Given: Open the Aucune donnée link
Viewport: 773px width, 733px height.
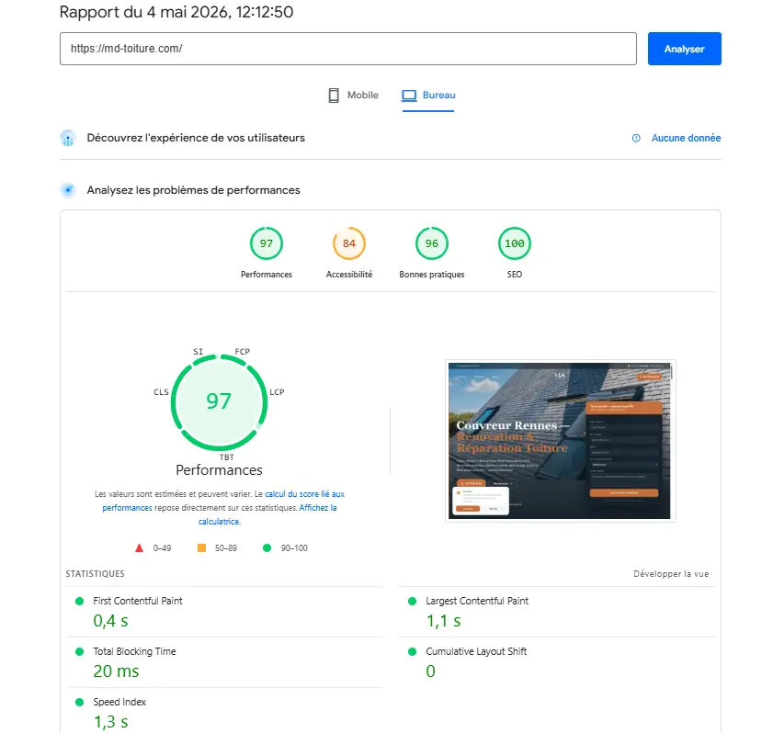Looking at the screenshot, I should point(686,138).
